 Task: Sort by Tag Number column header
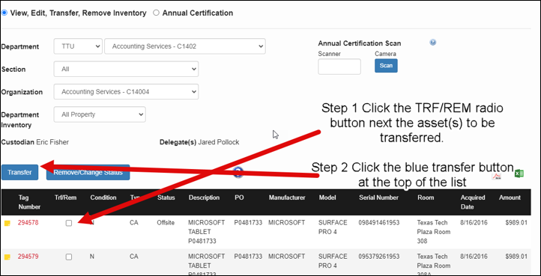tap(29, 202)
